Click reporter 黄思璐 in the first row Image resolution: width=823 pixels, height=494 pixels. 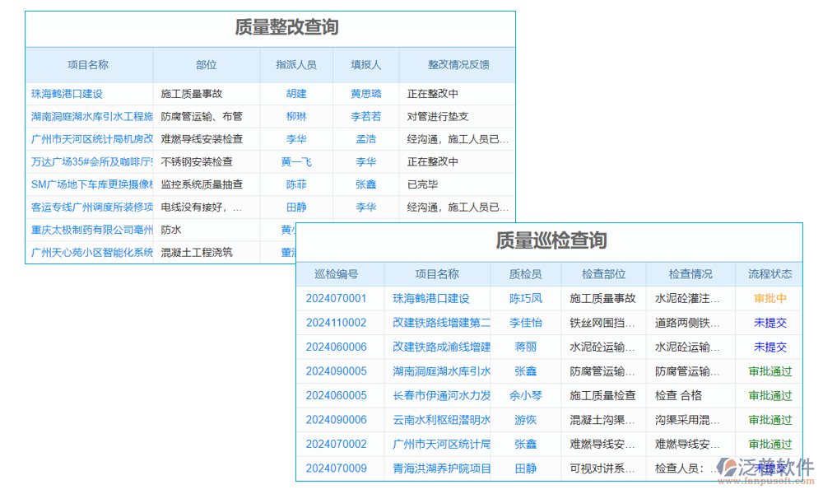click(x=366, y=93)
